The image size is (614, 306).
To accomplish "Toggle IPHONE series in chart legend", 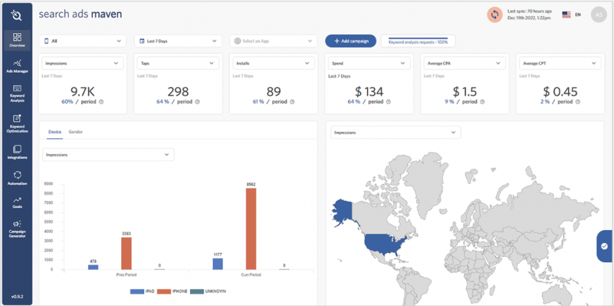I will click(173, 292).
